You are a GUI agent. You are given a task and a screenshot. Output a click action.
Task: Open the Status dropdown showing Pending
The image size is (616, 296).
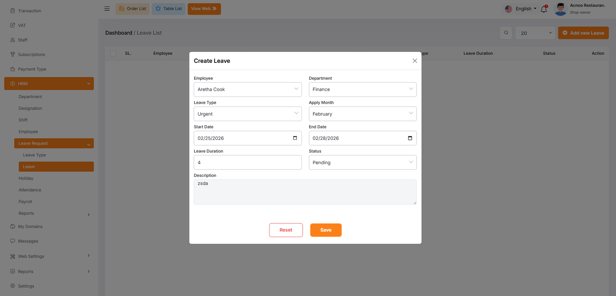[x=362, y=163]
